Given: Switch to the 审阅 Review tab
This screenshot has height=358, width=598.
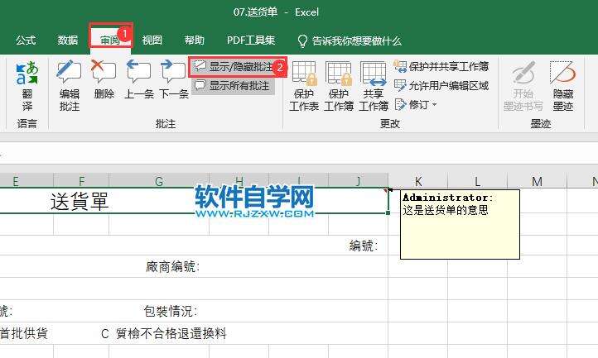Looking at the screenshot, I should tap(110, 40).
